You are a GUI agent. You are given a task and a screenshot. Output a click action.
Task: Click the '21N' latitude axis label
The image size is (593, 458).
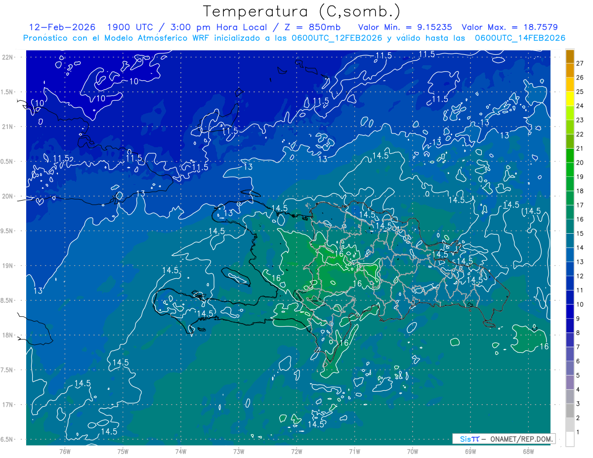click(x=7, y=126)
